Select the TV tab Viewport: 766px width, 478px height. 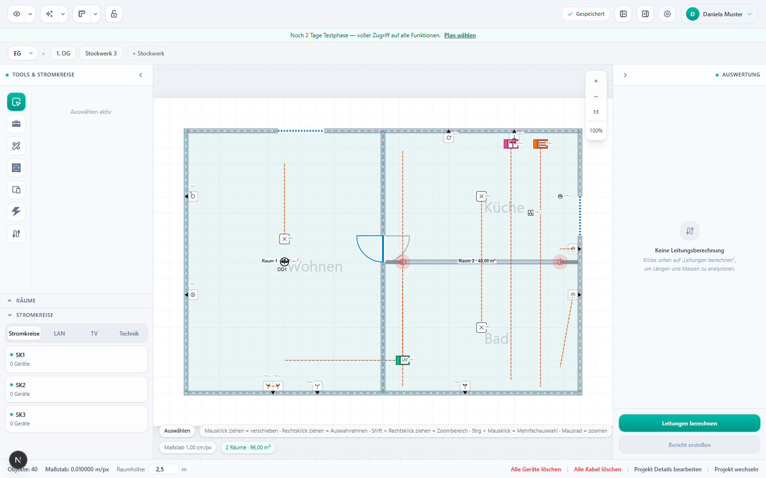coord(94,334)
